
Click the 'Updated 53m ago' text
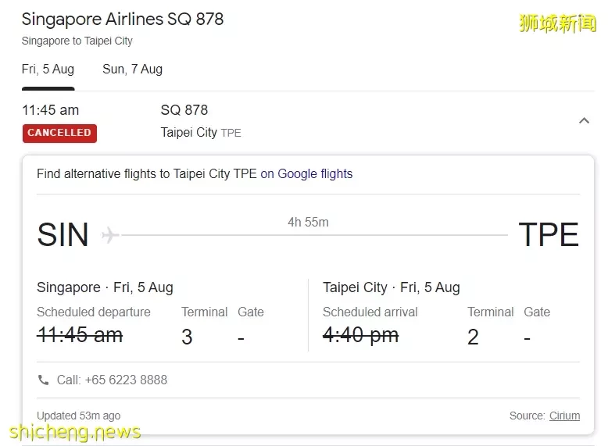point(78,416)
